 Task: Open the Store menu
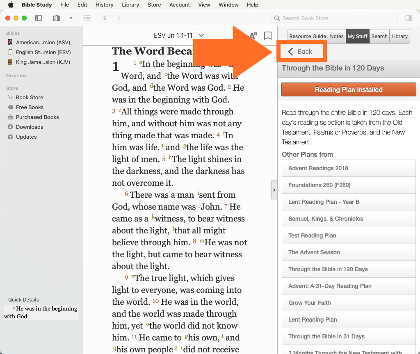[154, 5]
